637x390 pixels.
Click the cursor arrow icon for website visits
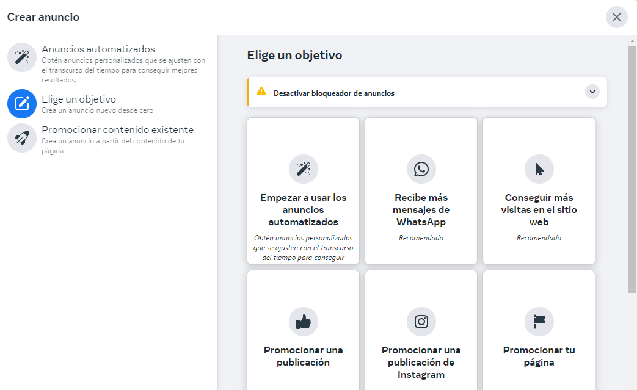(x=539, y=169)
